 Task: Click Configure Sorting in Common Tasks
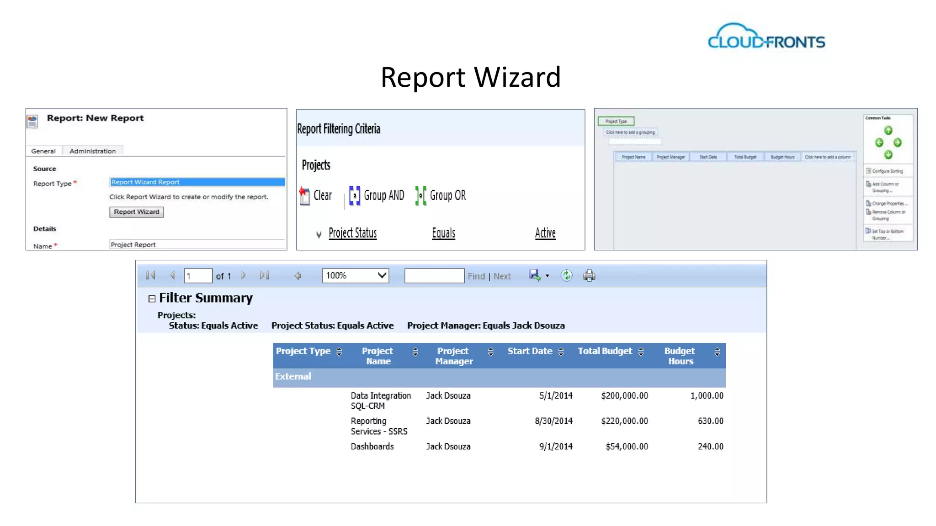[884, 171]
